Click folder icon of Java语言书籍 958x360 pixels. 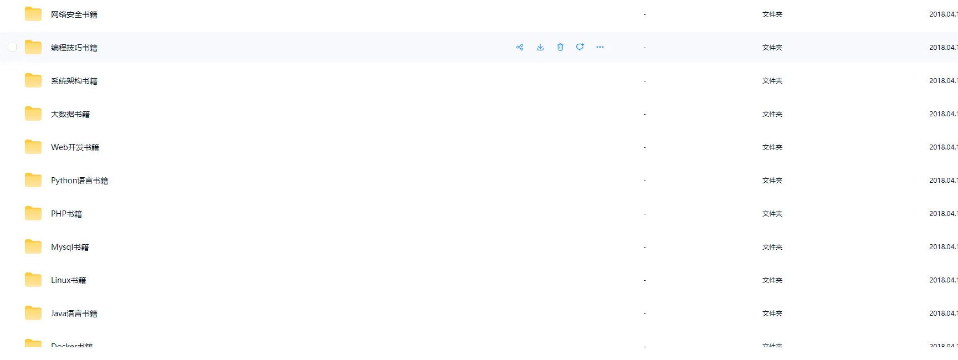click(x=33, y=313)
